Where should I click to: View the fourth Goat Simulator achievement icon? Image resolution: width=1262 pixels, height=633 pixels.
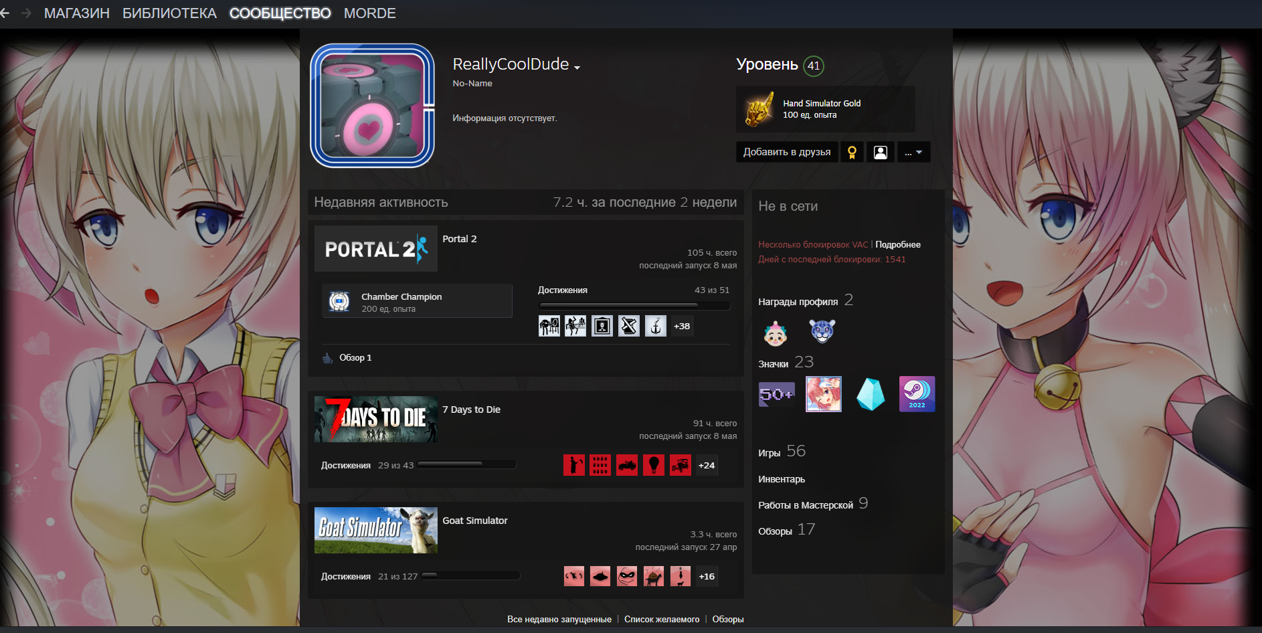point(654,576)
